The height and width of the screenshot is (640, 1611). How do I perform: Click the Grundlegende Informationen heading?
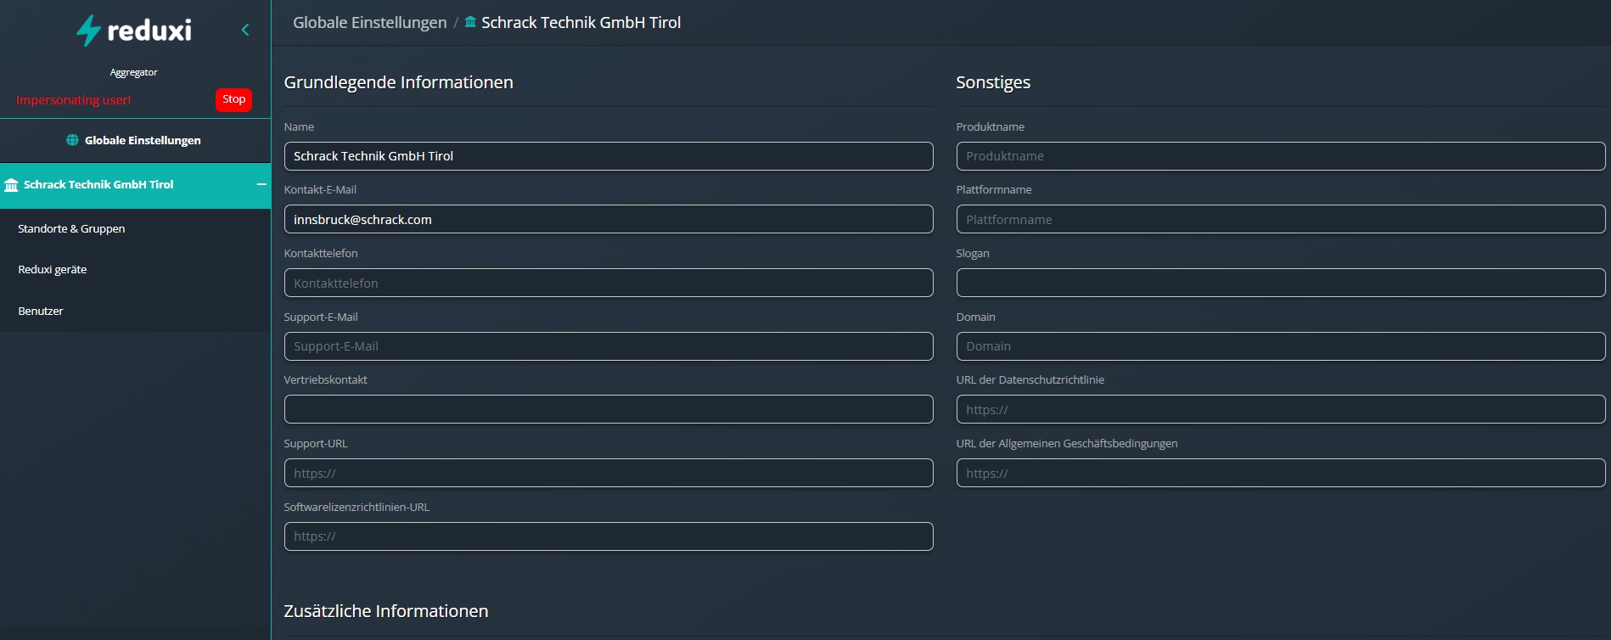398,82
